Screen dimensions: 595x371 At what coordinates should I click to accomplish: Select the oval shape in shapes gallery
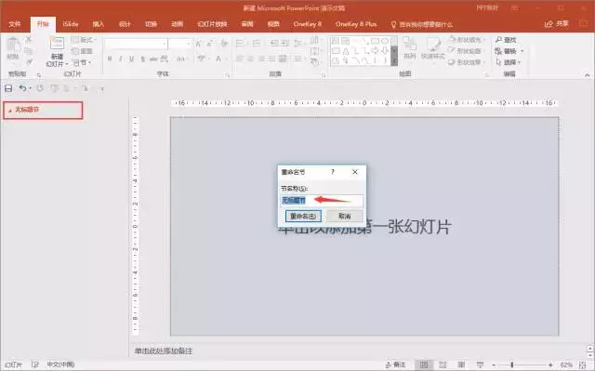click(384, 41)
